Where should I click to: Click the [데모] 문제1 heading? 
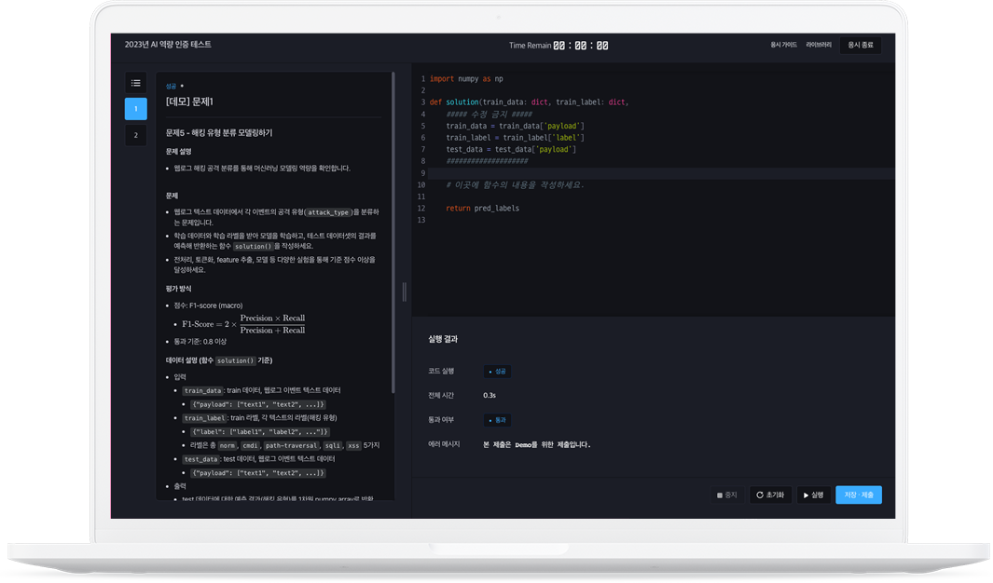[x=189, y=102]
